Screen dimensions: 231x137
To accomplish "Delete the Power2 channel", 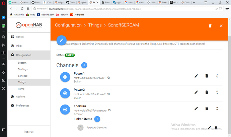I will click(x=207, y=92).
